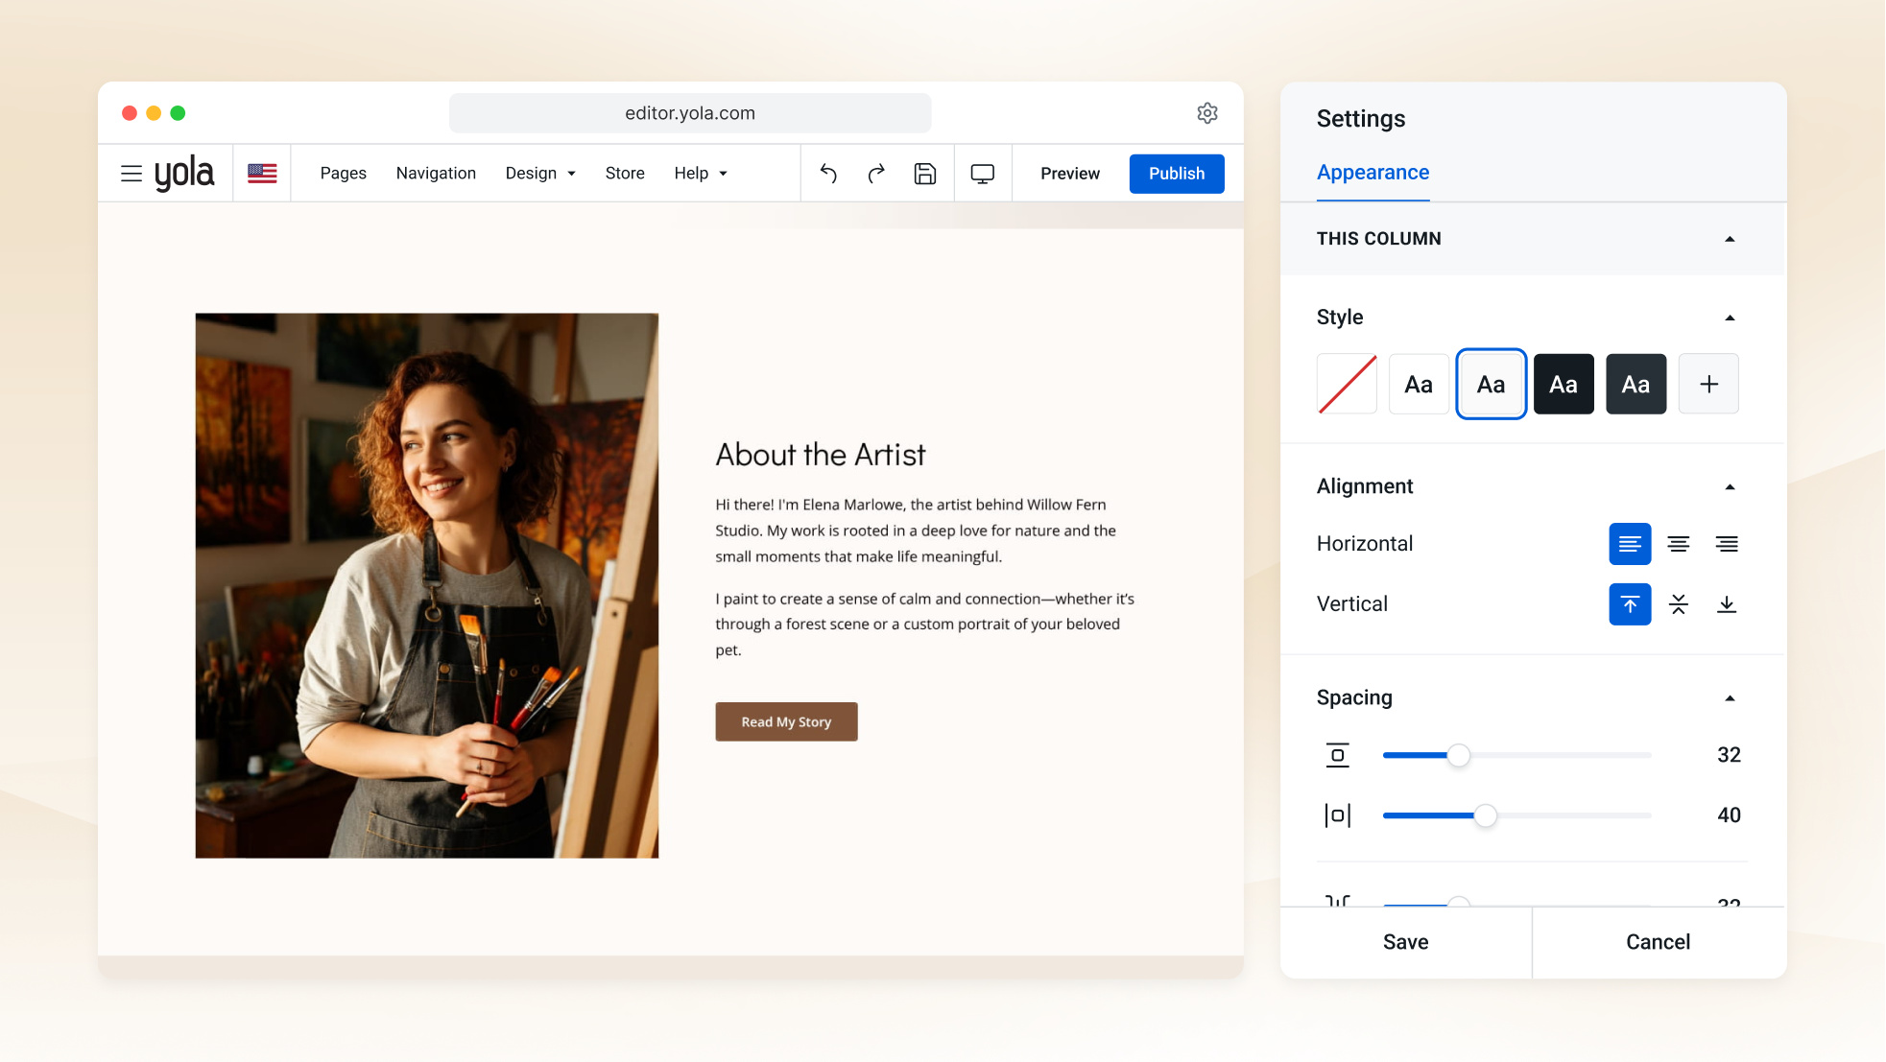Click the slider handle showing value 40

click(1485, 815)
